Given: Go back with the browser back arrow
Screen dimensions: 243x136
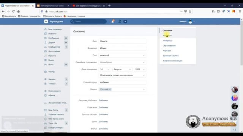Looking at the screenshot, I should click(3, 11).
